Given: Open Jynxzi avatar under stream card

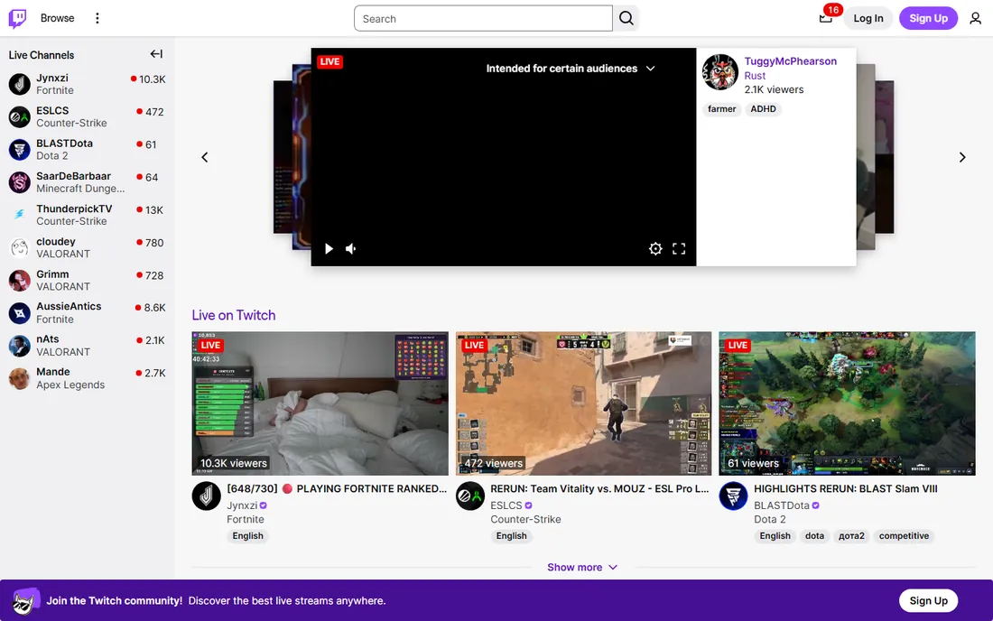Looking at the screenshot, I should pos(207,496).
